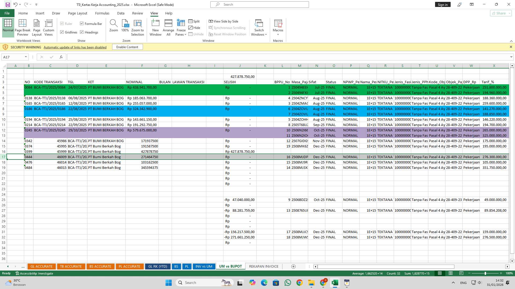This screenshot has height=289, width=515.
Task: Click the zoom slider in status bar
Action: coord(485,273)
